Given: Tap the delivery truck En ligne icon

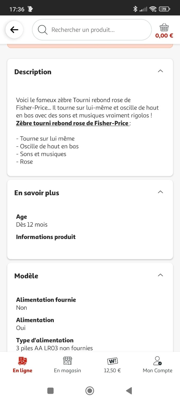Looking at the screenshot, I should [23, 361].
